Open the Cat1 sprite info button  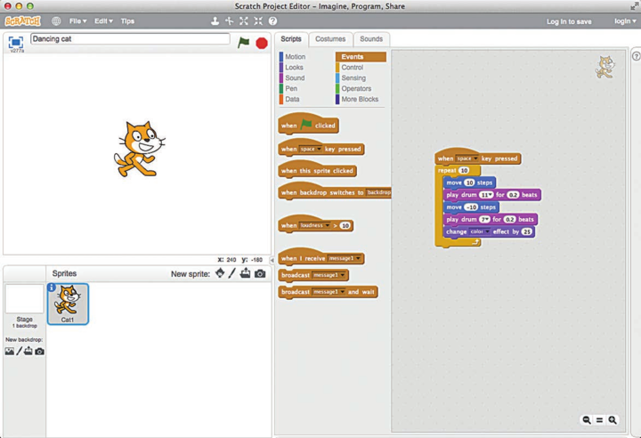(52, 288)
